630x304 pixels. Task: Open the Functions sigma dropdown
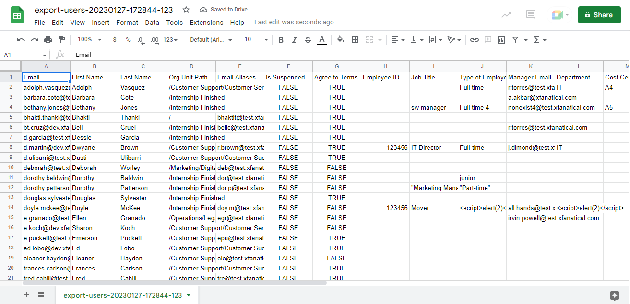point(540,40)
